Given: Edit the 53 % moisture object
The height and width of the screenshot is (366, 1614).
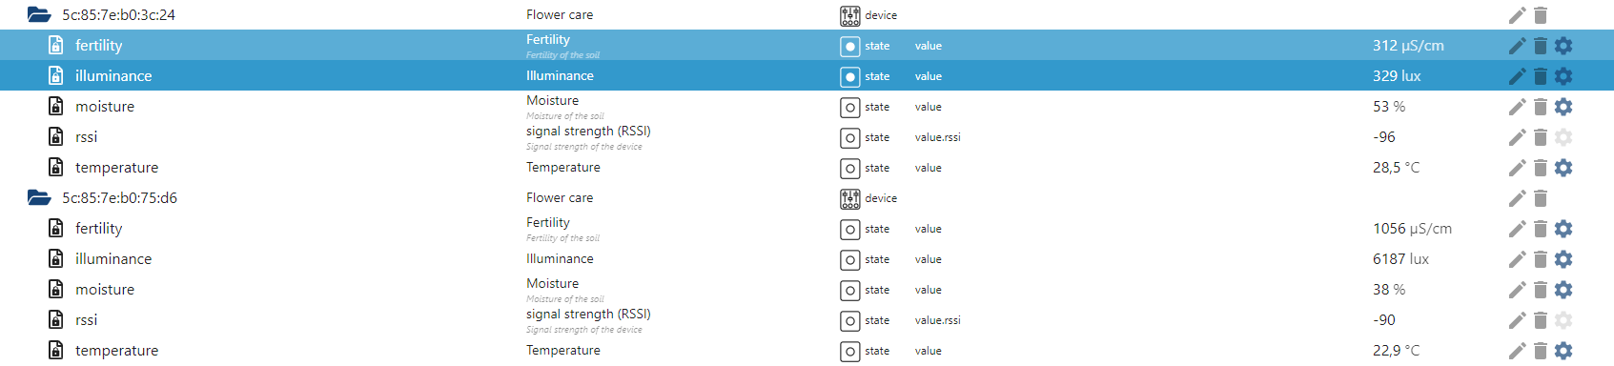Looking at the screenshot, I should [x=1517, y=107].
